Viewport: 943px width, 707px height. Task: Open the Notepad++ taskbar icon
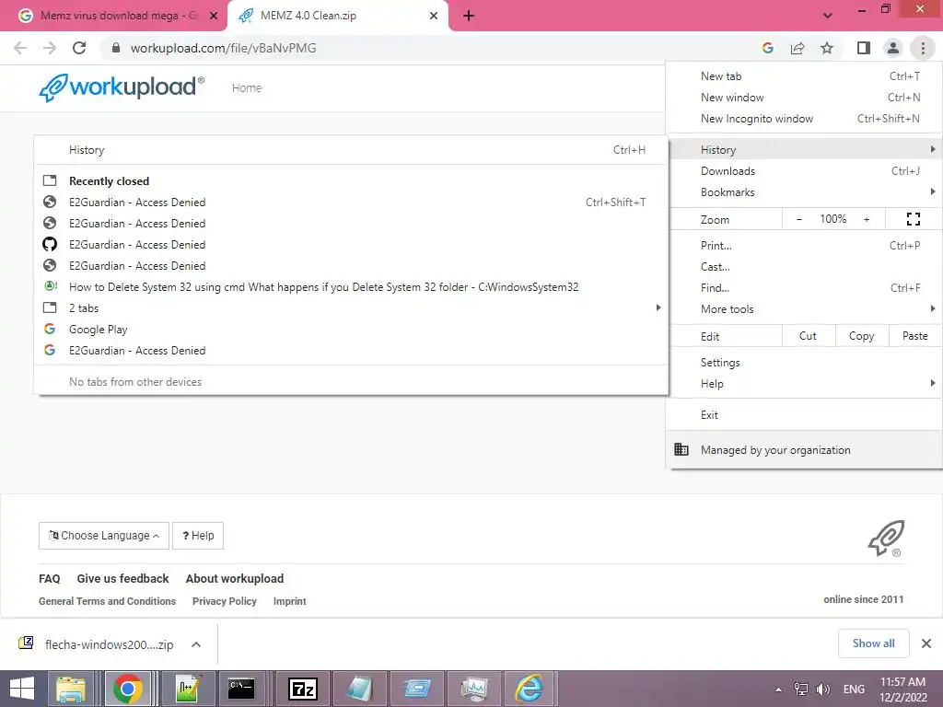tap(188, 689)
